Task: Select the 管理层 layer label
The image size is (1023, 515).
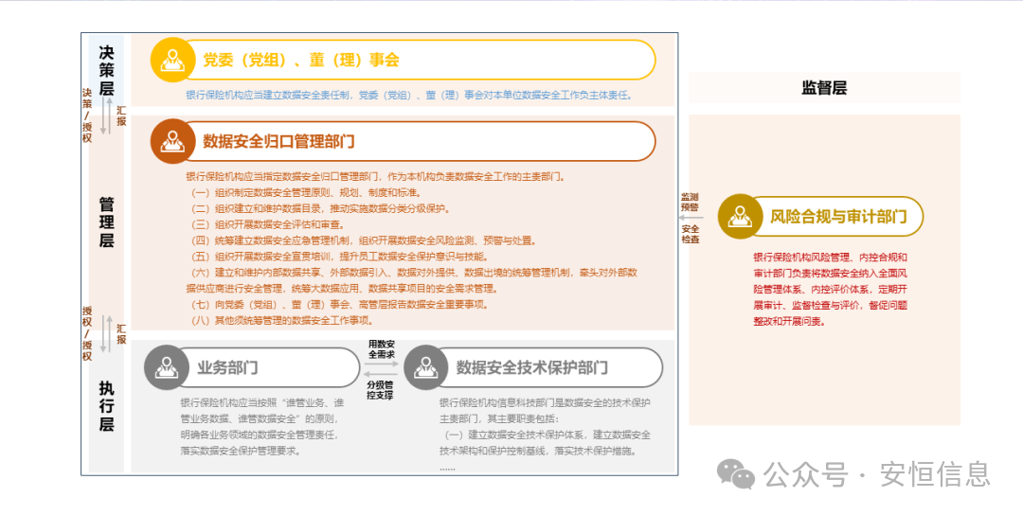Action: click(107, 222)
